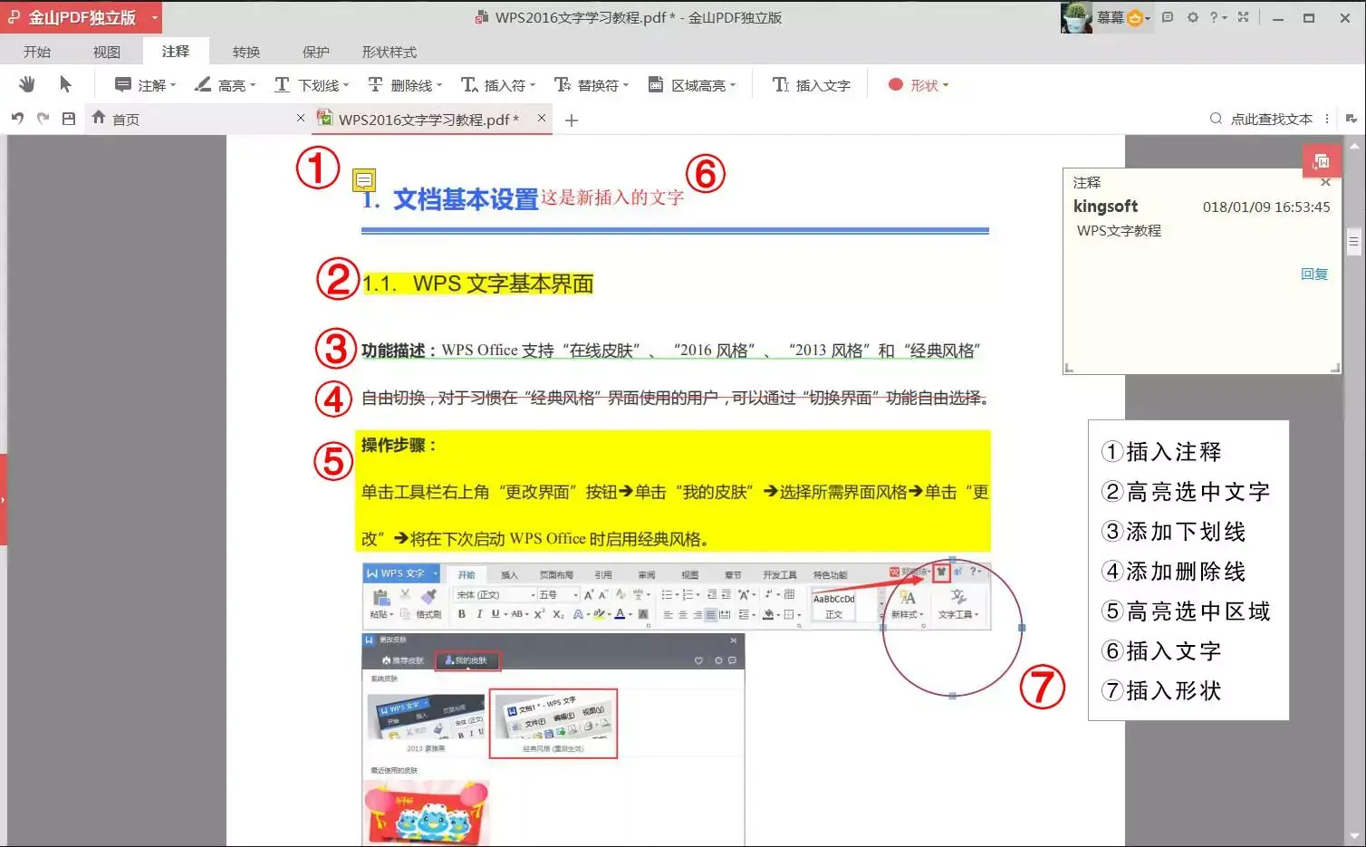Open a new tab with plus icon
1366x847 pixels.
click(x=572, y=120)
